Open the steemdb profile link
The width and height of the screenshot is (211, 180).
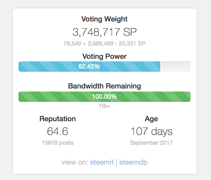(133, 162)
